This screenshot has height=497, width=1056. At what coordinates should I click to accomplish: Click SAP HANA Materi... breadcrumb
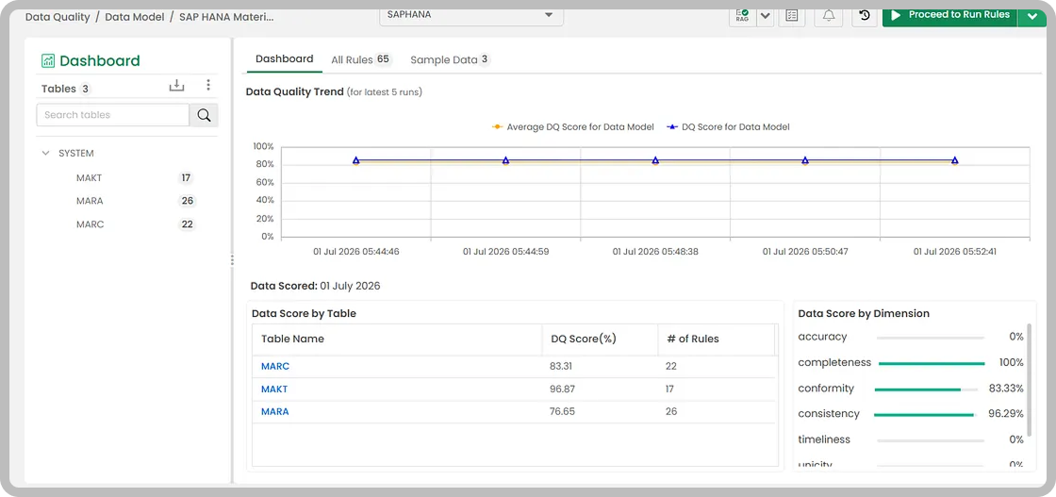click(226, 17)
